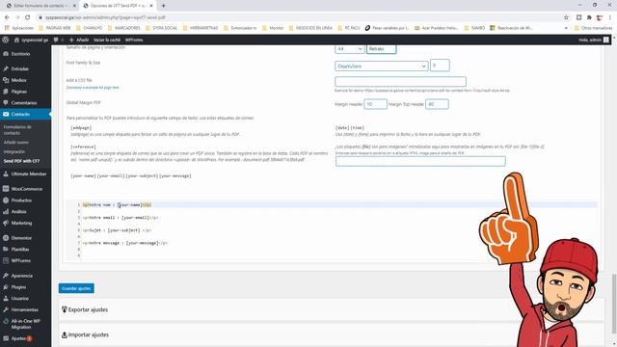Open MARCADORES bookmark folder
This screenshot has height=347, width=617.
coord(124,28)
